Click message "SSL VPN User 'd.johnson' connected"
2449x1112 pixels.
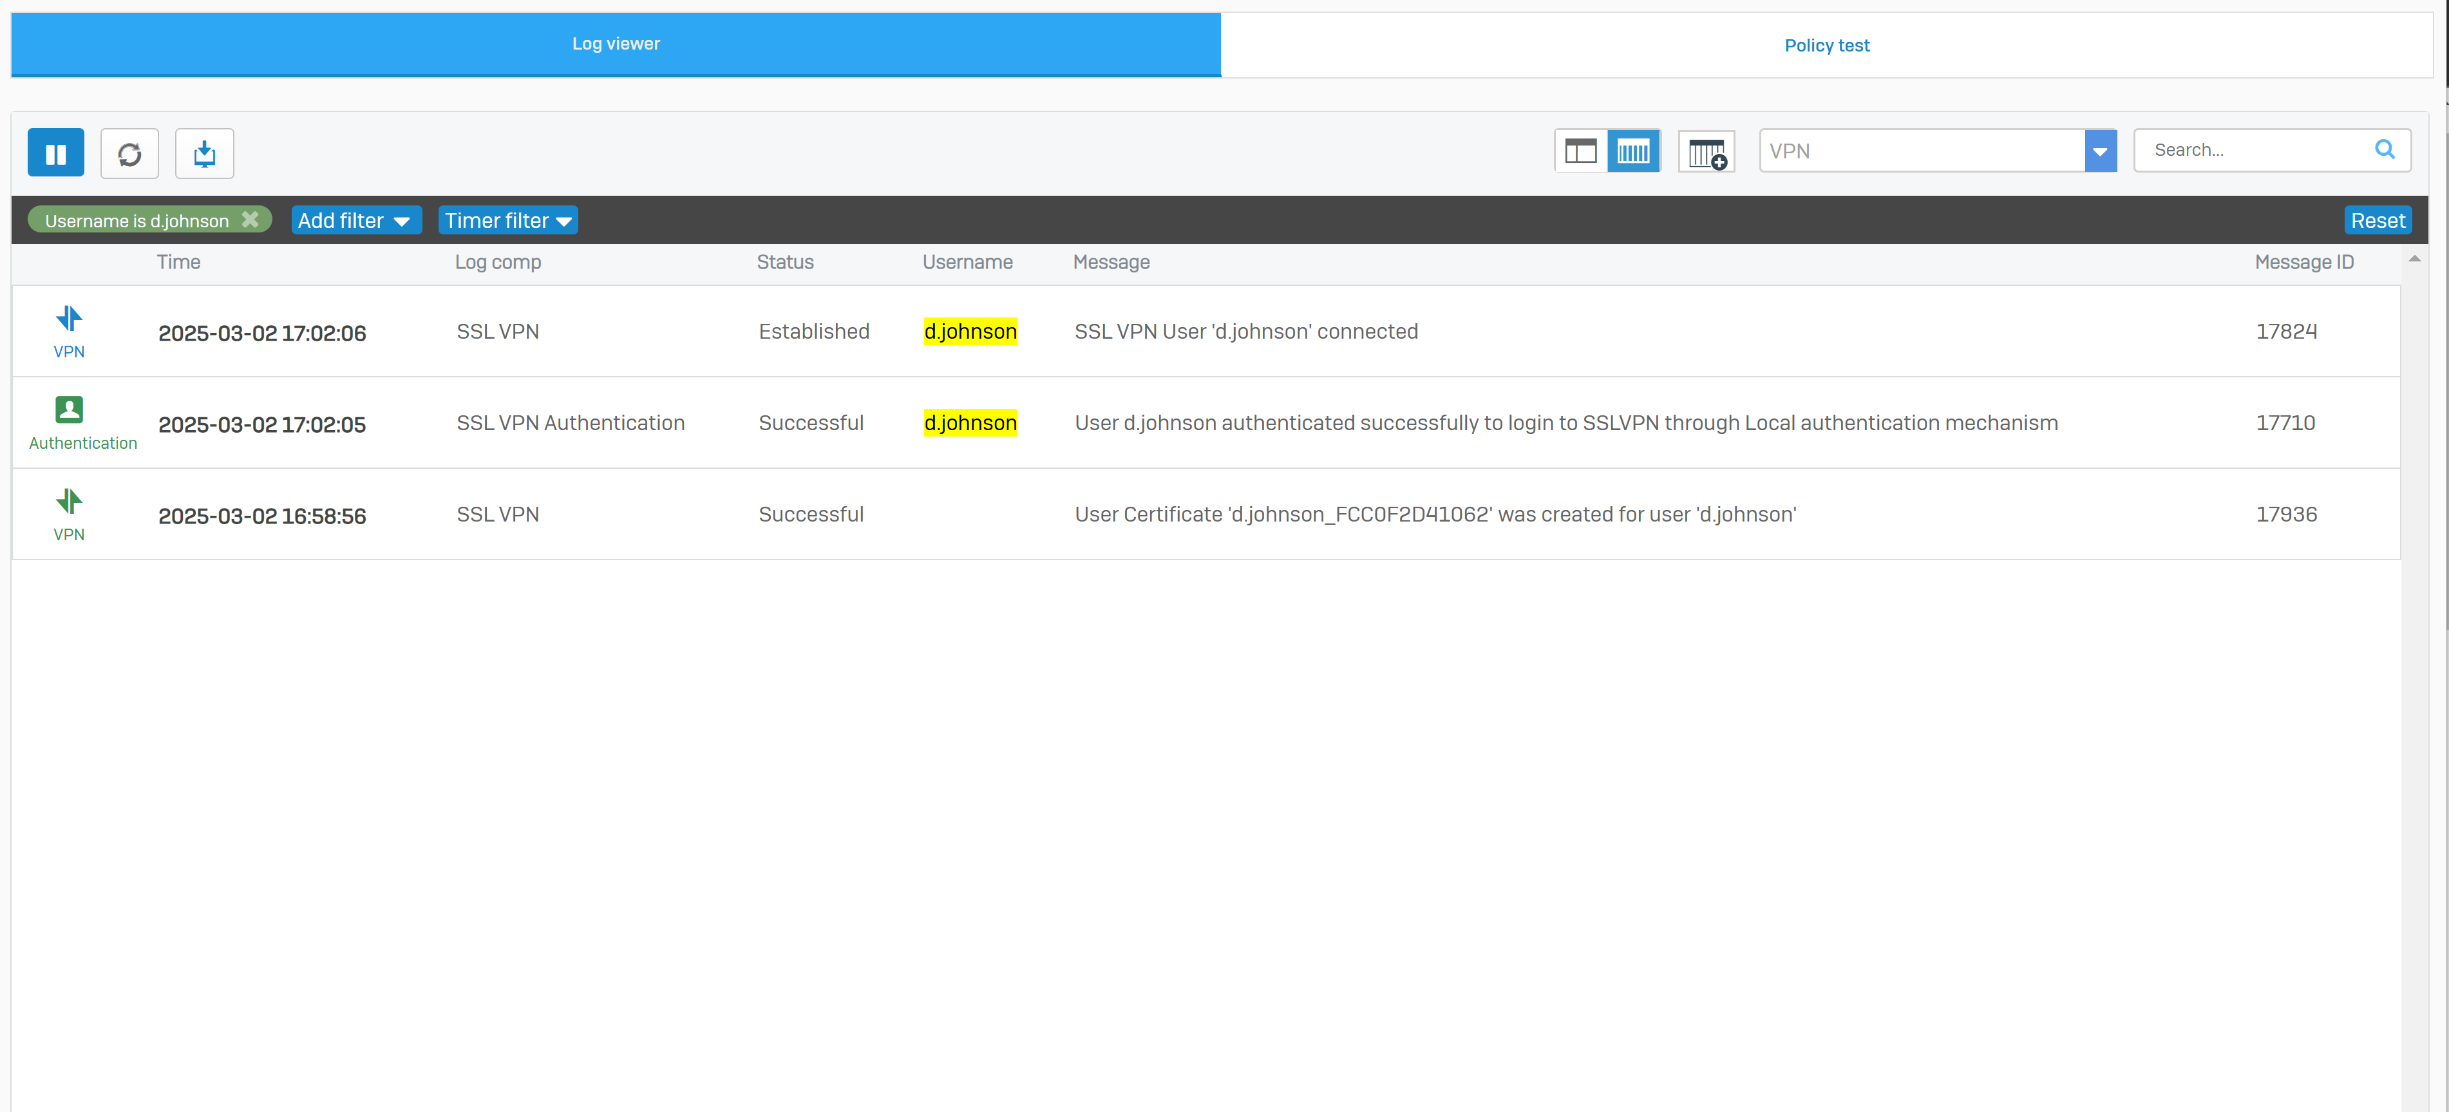tap(1245, 332)
